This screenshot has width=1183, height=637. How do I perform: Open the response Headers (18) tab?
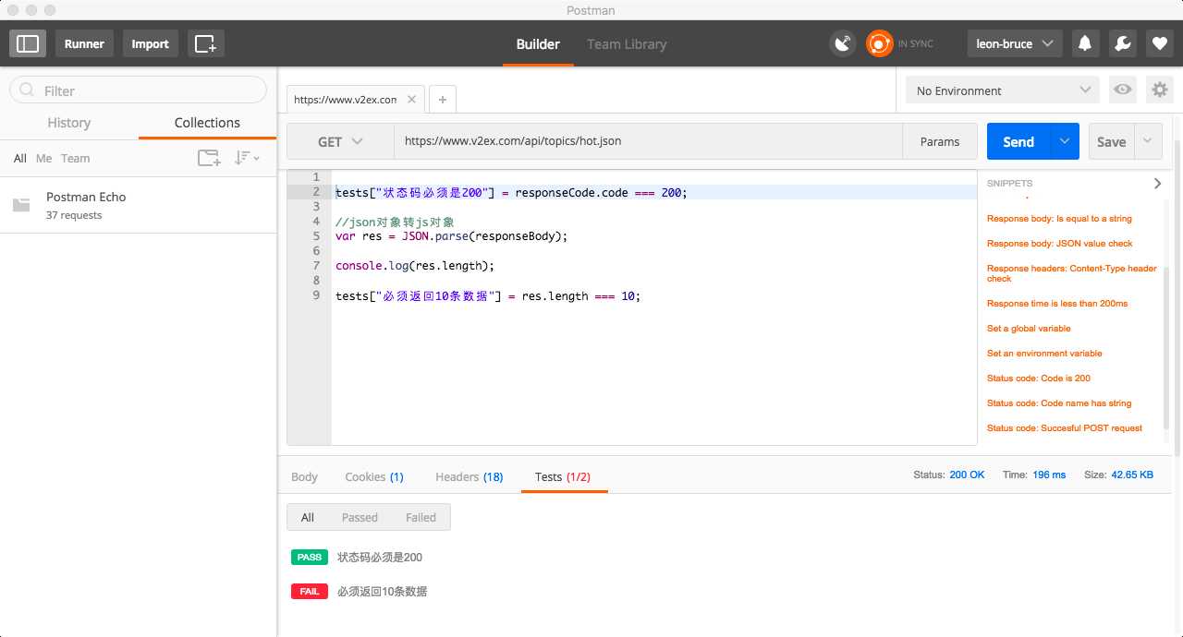pos(470,476)
